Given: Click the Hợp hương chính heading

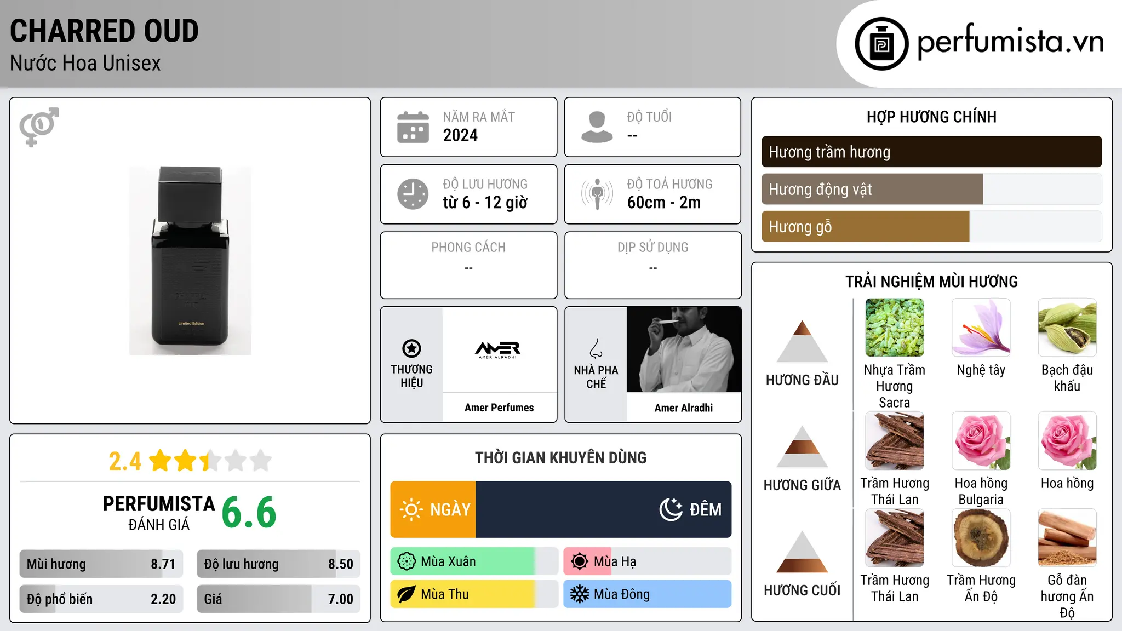Looking at the screenshot, I should click(x=931, y=117).
